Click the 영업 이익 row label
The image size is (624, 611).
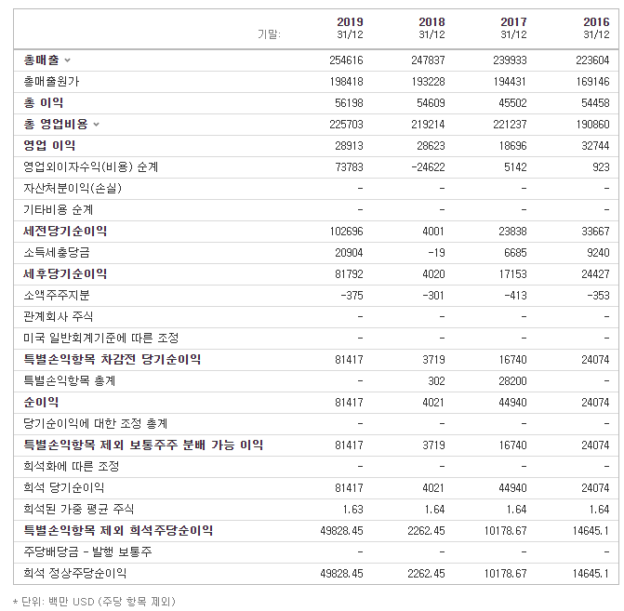pyautogui.click(x=49, y=146)
